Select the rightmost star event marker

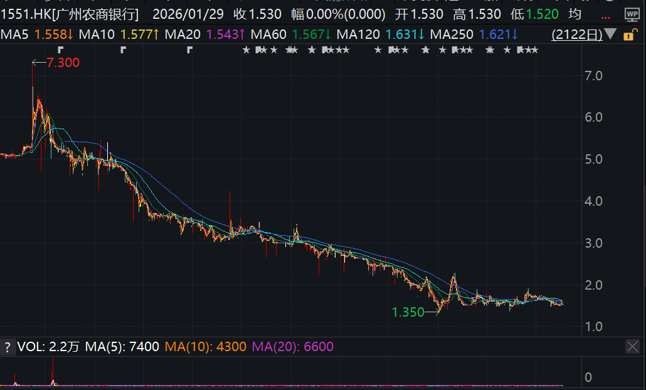coord(533,50)
